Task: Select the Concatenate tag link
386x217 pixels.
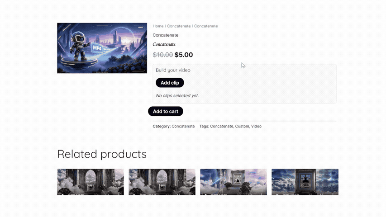Action: [x=221, y=126]
